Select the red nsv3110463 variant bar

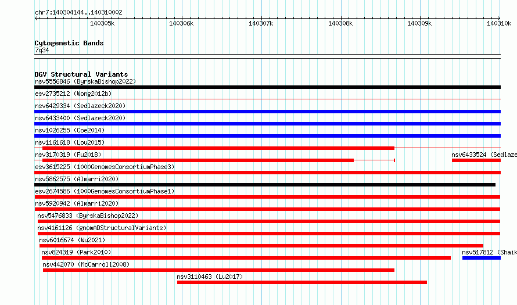point(302,282)
